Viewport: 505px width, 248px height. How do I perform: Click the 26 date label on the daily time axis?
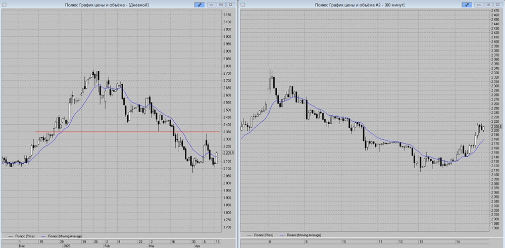(95, 241)
